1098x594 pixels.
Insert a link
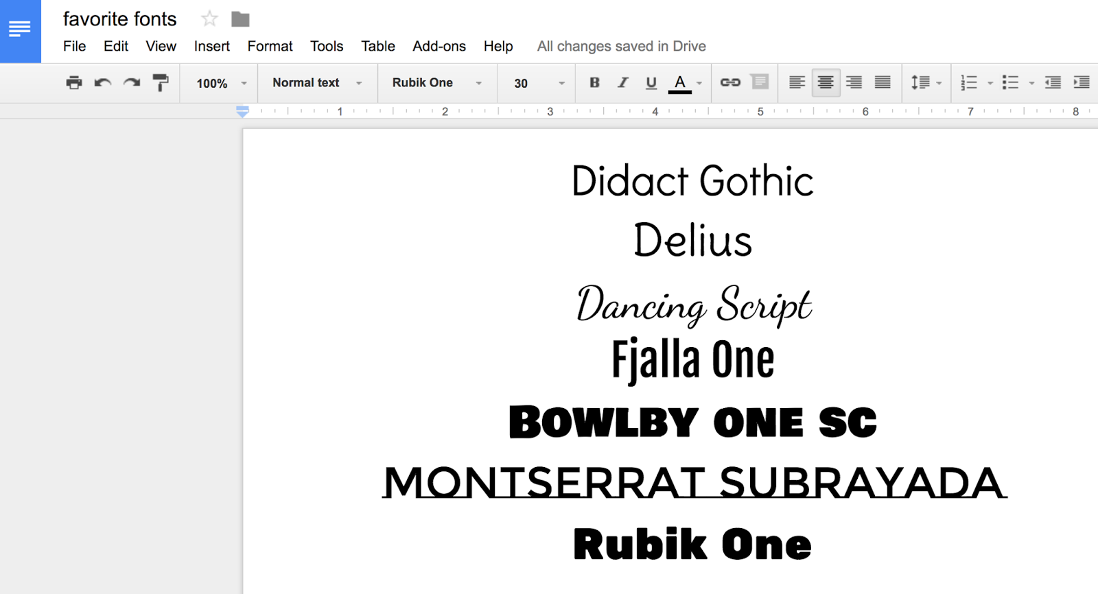click(730, 82)
